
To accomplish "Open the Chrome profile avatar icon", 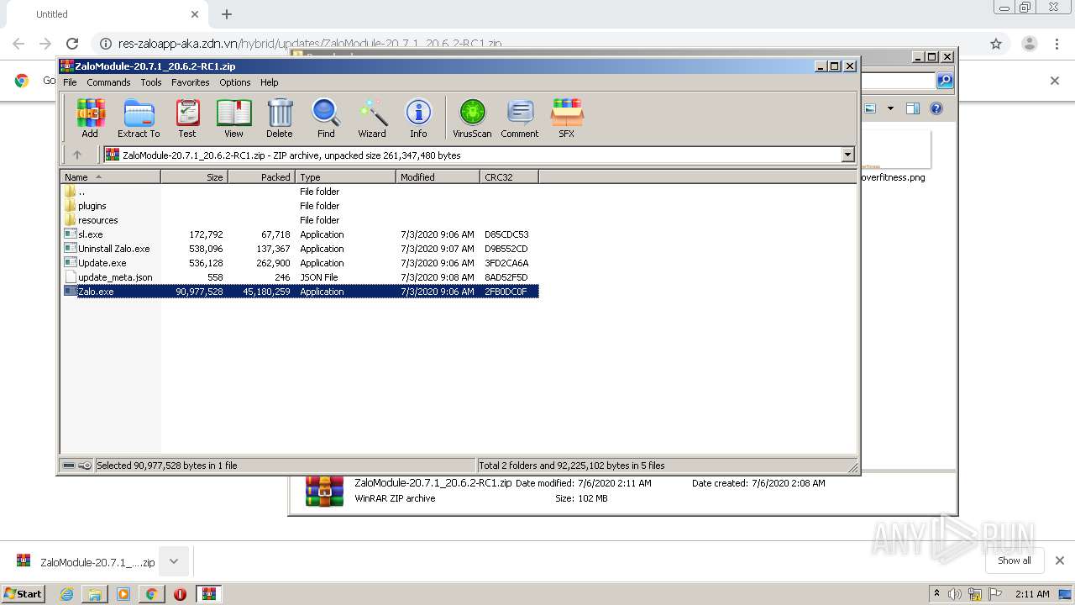I will (1029, 44).
